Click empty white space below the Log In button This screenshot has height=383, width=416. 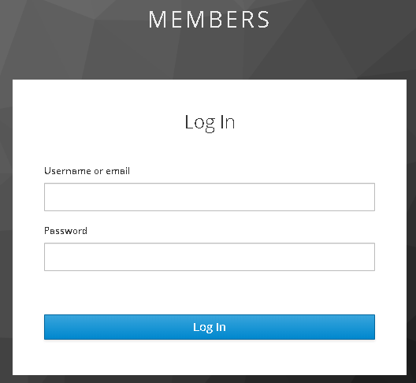210,357
